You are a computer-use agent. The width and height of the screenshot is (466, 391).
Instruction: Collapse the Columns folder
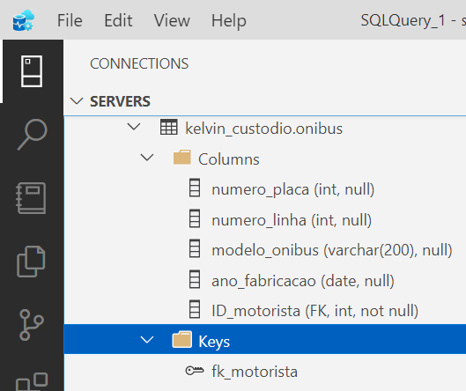pyautogui.click(x=147, y=158)
